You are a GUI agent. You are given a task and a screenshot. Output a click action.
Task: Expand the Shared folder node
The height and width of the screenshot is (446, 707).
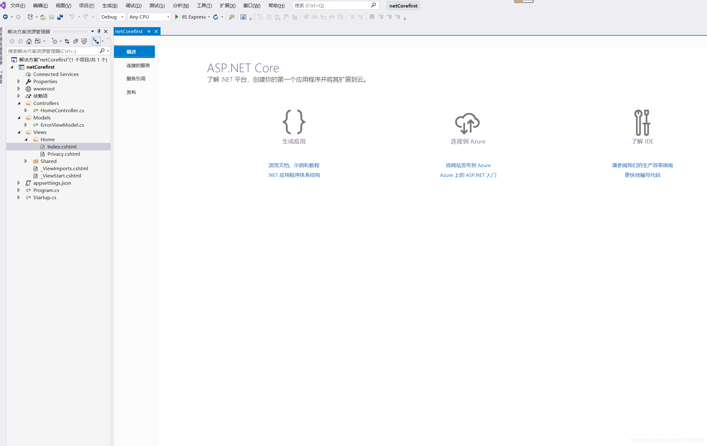point(26,161)
